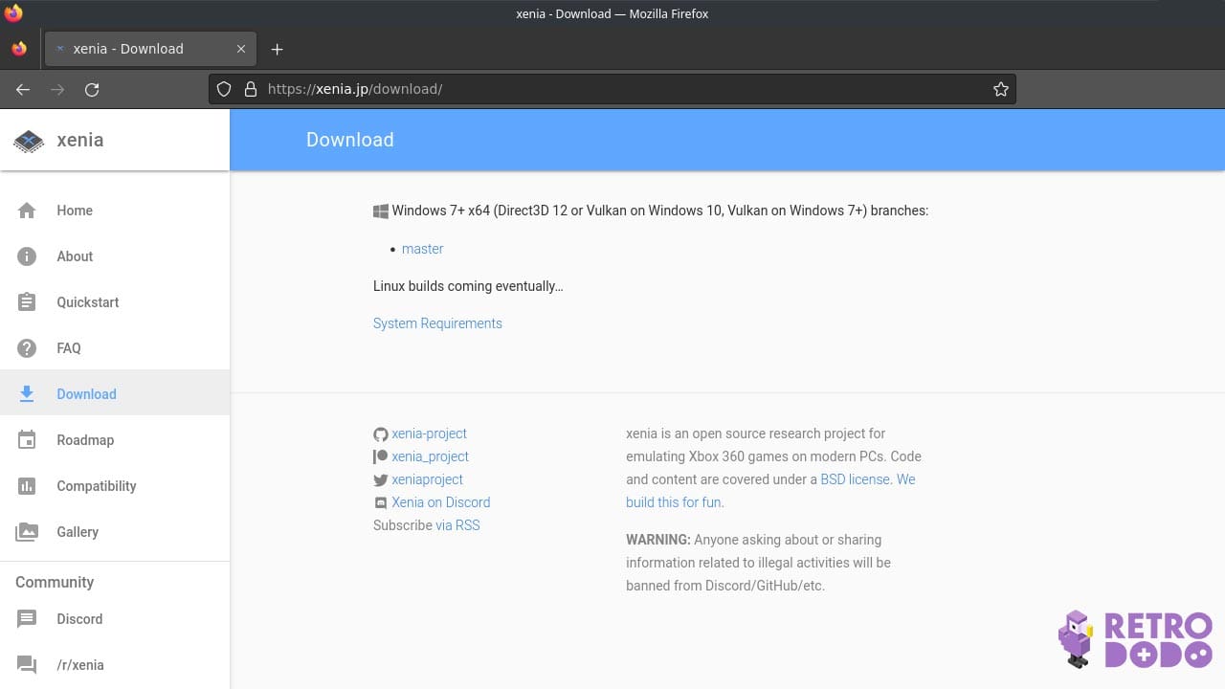
Task: Reload the page with refresh icon
Action: tap(92, 89)
